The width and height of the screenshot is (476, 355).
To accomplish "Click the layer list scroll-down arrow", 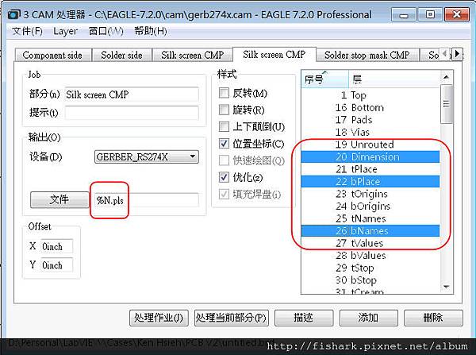I will pos(446,287).
